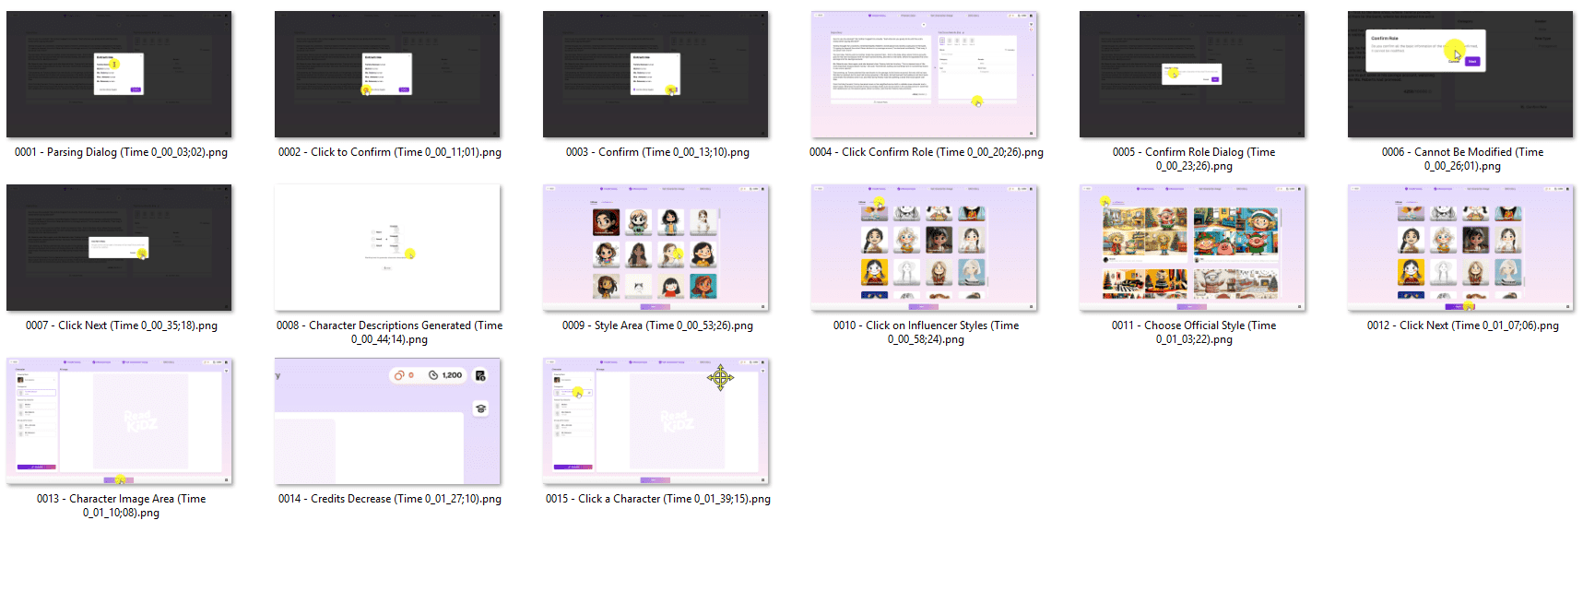
Task: Click the 0007 Click Next image thumbnail
Action: (x=119, y=248)
